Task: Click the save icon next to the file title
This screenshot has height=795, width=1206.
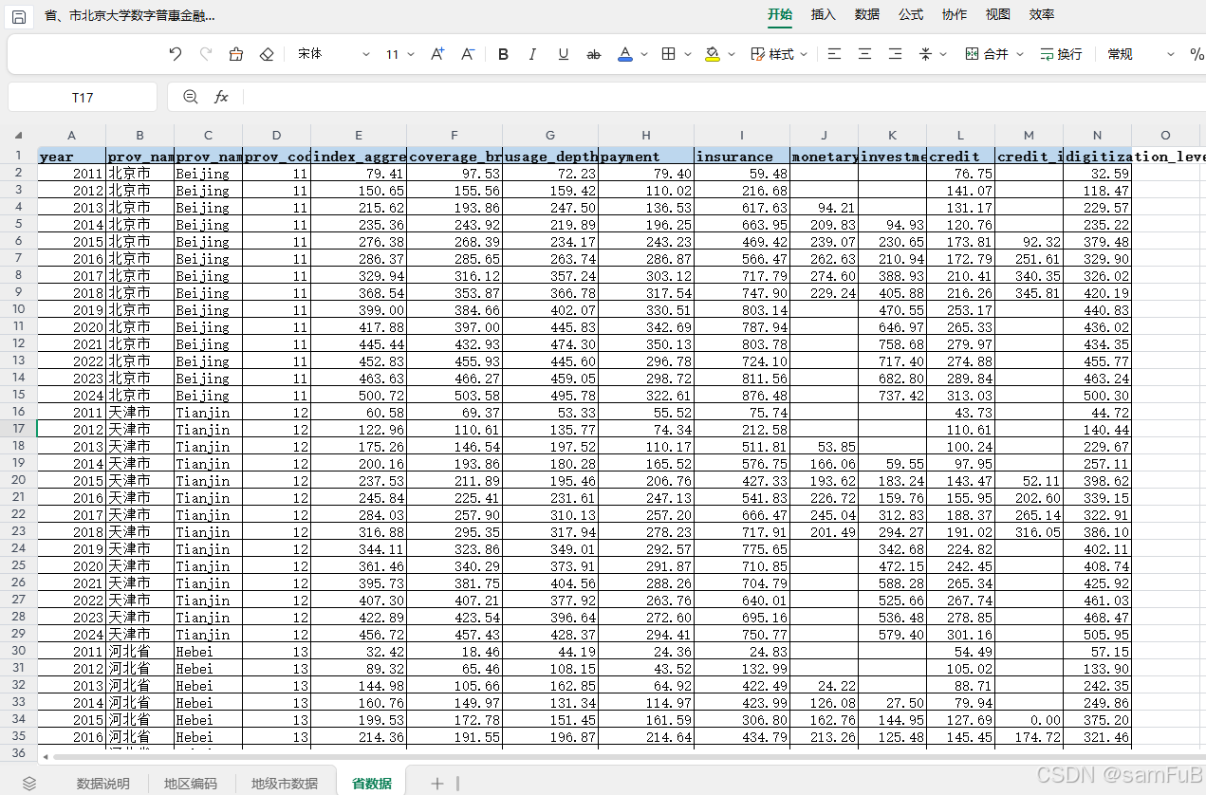Action: tap(19, 16)
